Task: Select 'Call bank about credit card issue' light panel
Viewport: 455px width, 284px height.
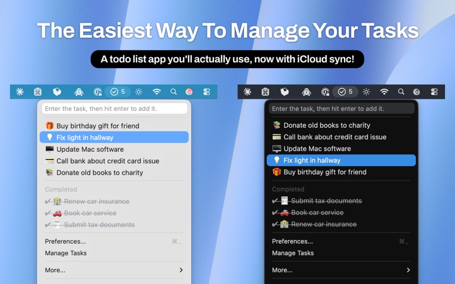Action: (114, 161)
